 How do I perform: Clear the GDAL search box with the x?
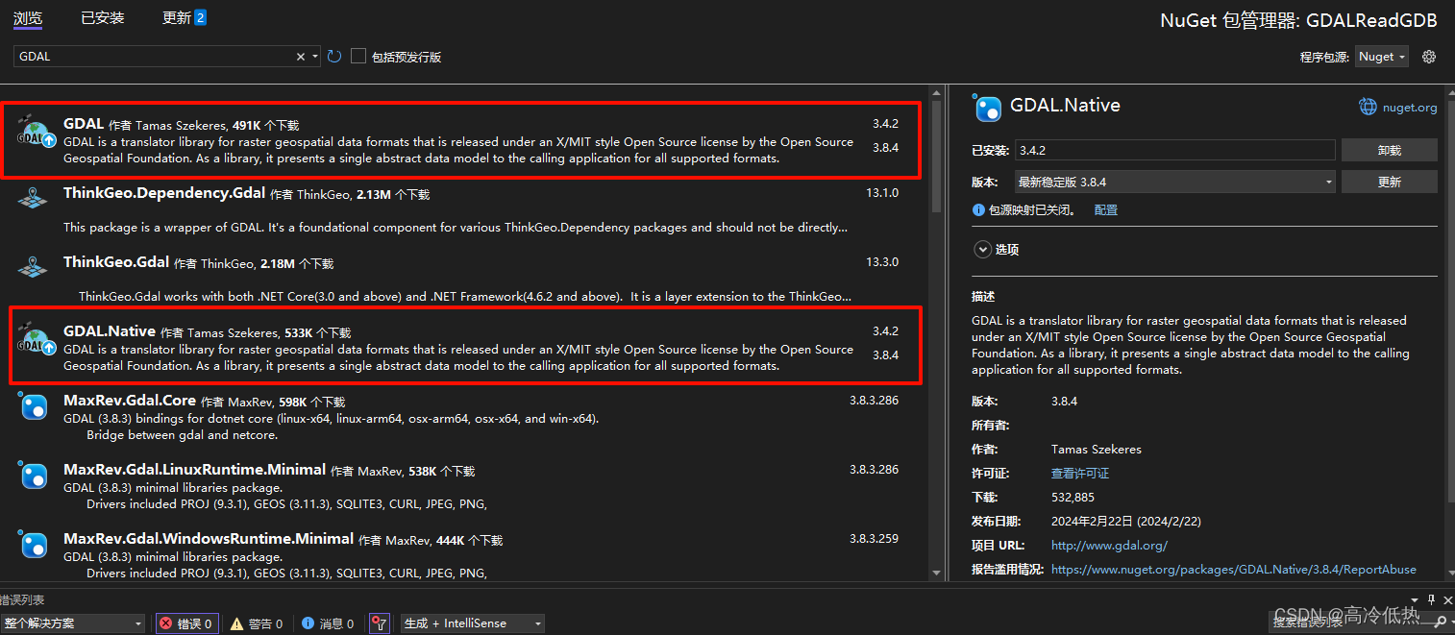pyautogui.click(x=300, y=56)
